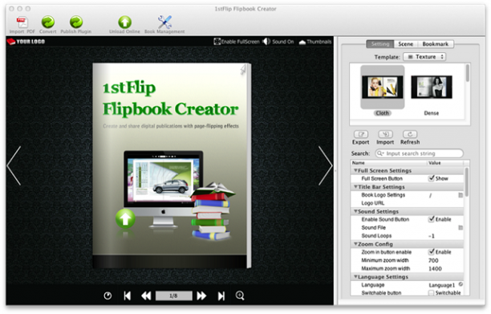This screenshot has height=314, width=491.
Task: Click the Language1 value
Action: click(x=441, y=285)
